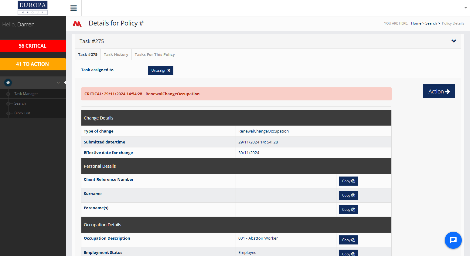Click the Europa Group logo
Screen dimensions: 470x256
tap(32, 8)
